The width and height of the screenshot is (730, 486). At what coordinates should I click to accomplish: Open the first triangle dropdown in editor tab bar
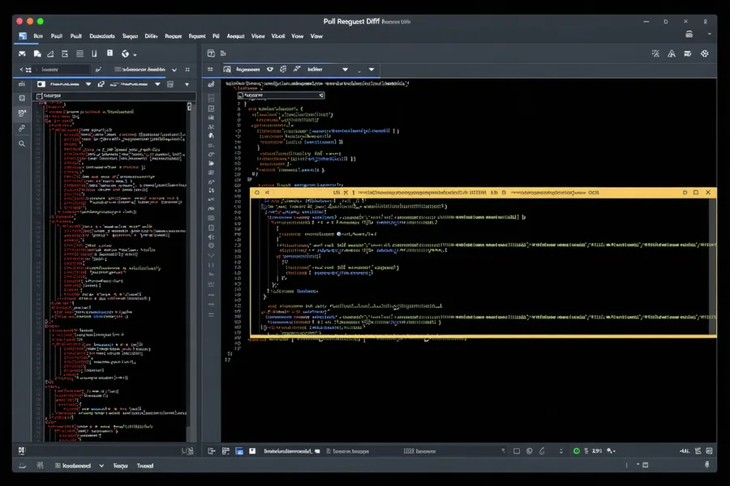click(345, 70)
